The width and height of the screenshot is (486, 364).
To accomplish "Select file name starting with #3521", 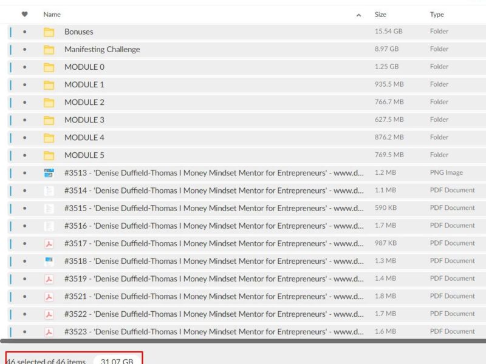I will (x=214, y=296).
